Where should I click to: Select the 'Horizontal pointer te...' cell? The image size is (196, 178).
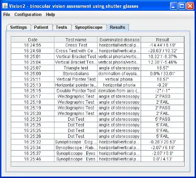[76, 85]
